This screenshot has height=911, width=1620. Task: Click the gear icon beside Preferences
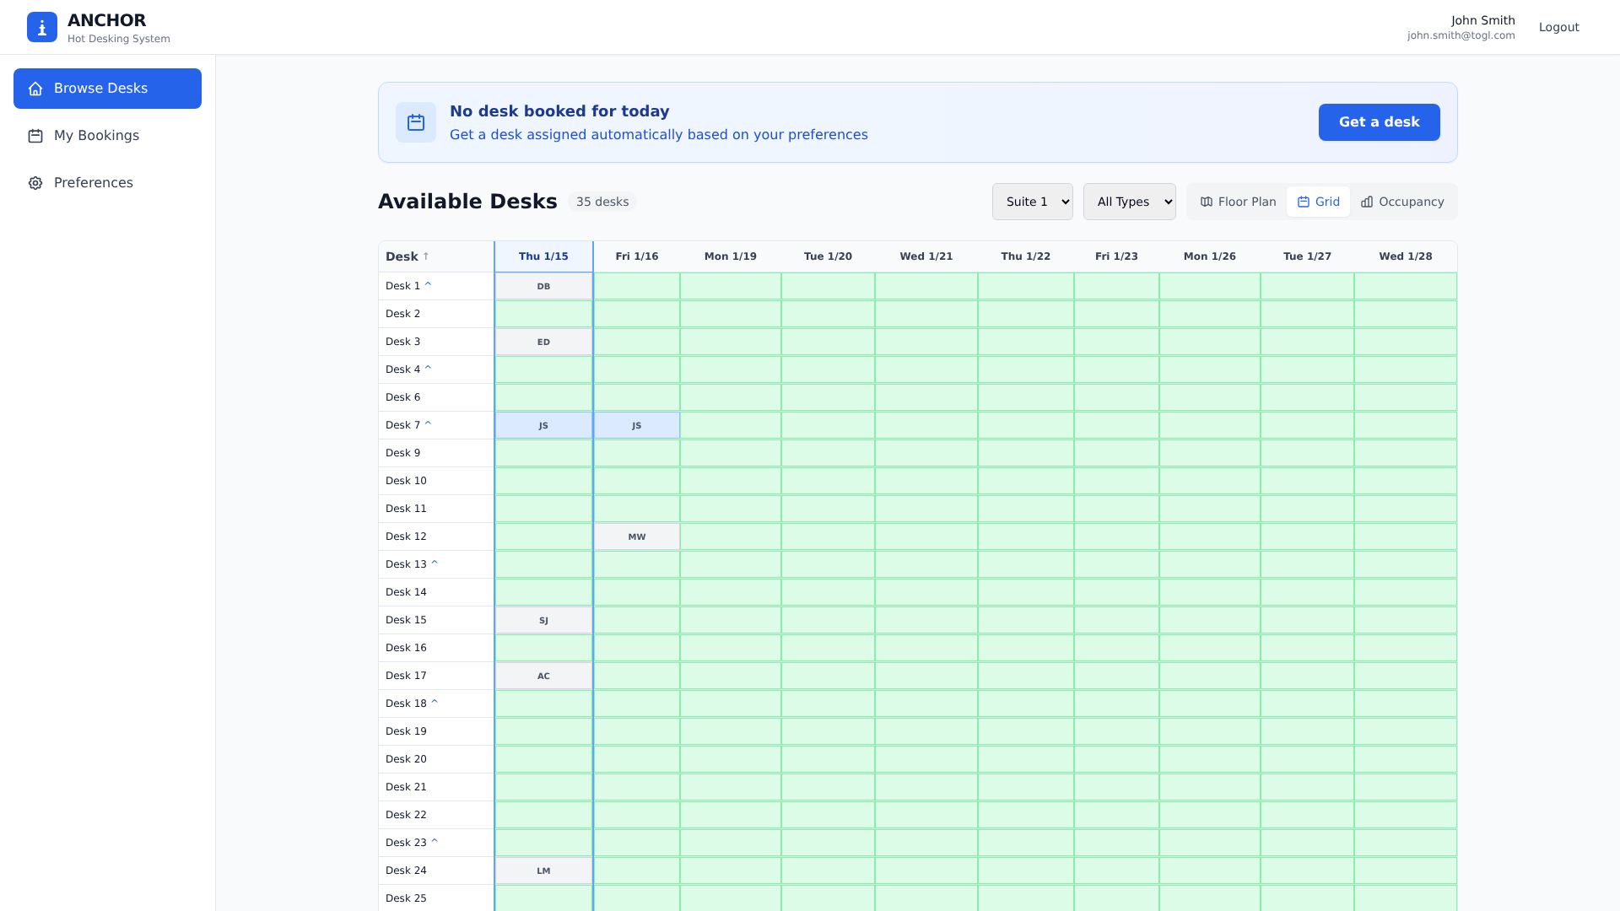click(35, 183)
